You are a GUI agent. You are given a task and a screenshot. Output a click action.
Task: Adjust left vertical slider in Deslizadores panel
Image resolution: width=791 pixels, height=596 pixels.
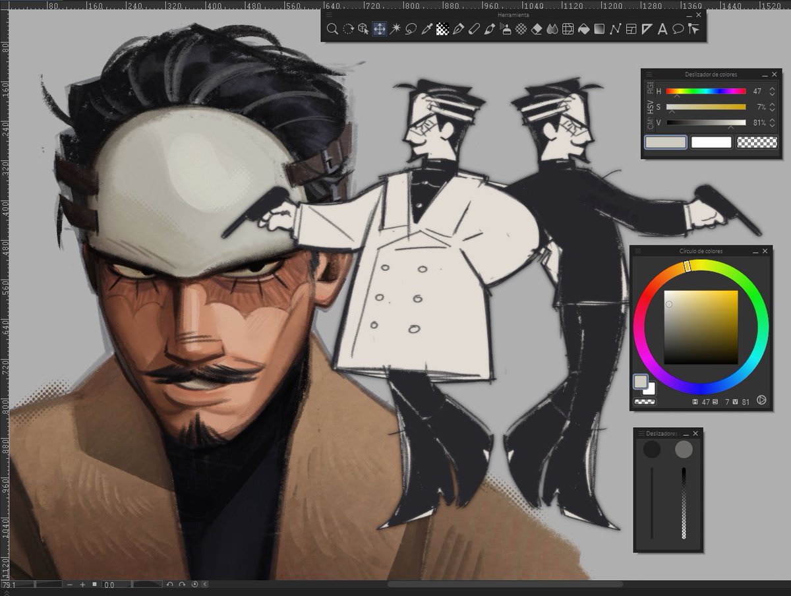tap(652, 503)
